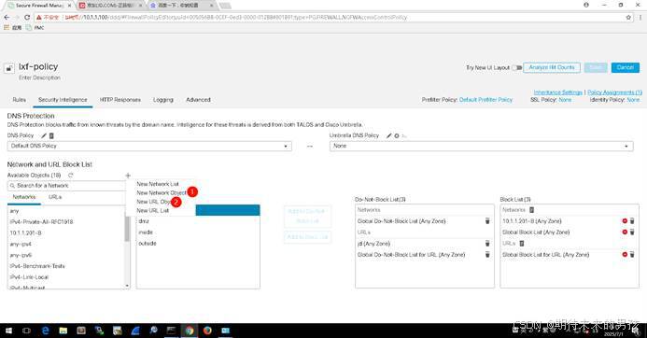Delete Global Do-Not-Block List for URL entry

(487, 255)
